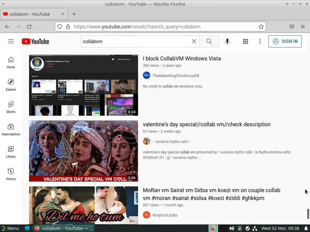Open suvarna mytho cafe channel name

pyautogui.click(x=172, y=142)
